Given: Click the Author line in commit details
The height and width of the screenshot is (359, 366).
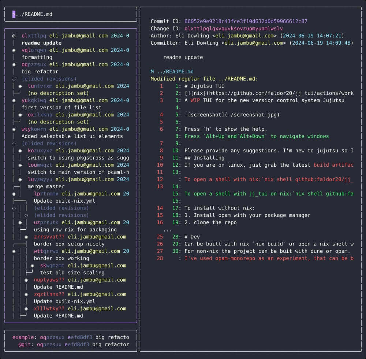Looking at the screenshot, I should pyautogui.click(x=247, y=36).
